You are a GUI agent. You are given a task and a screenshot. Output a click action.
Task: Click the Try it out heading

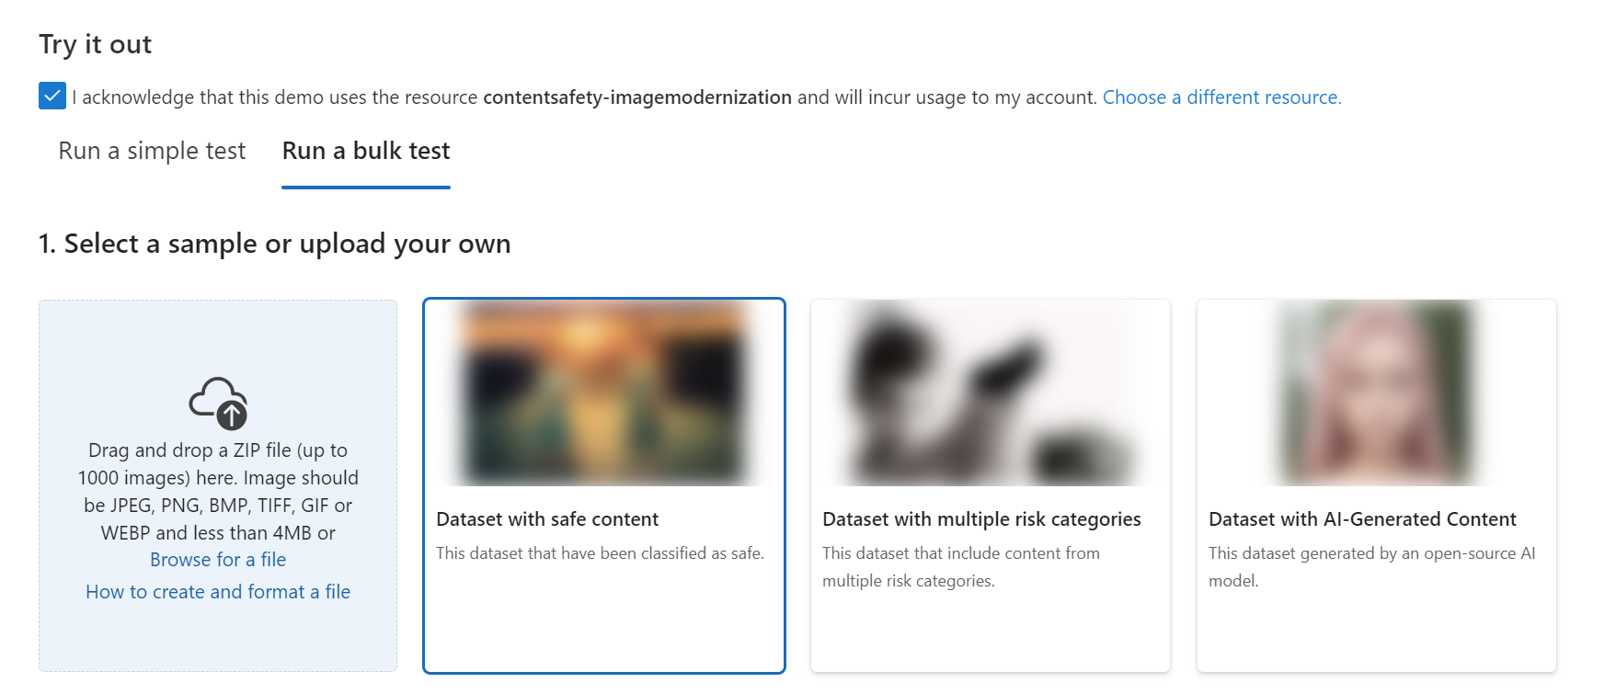coord(96,44)
